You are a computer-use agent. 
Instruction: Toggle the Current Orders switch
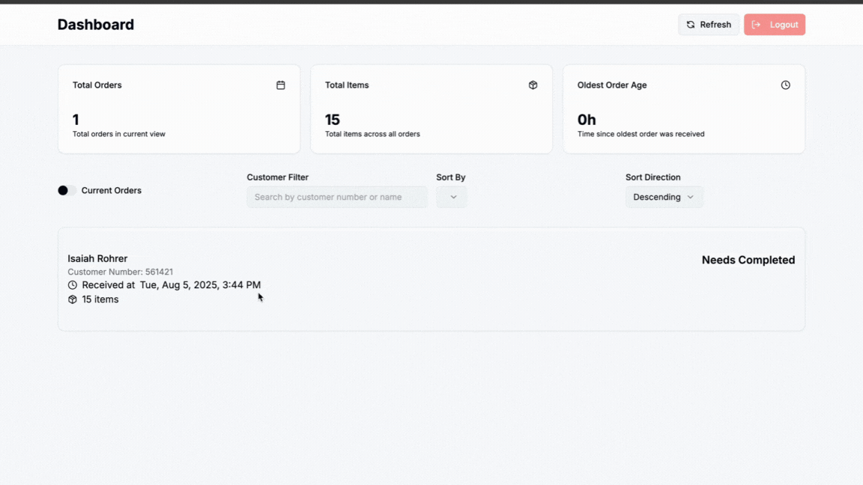click(66, 190)
